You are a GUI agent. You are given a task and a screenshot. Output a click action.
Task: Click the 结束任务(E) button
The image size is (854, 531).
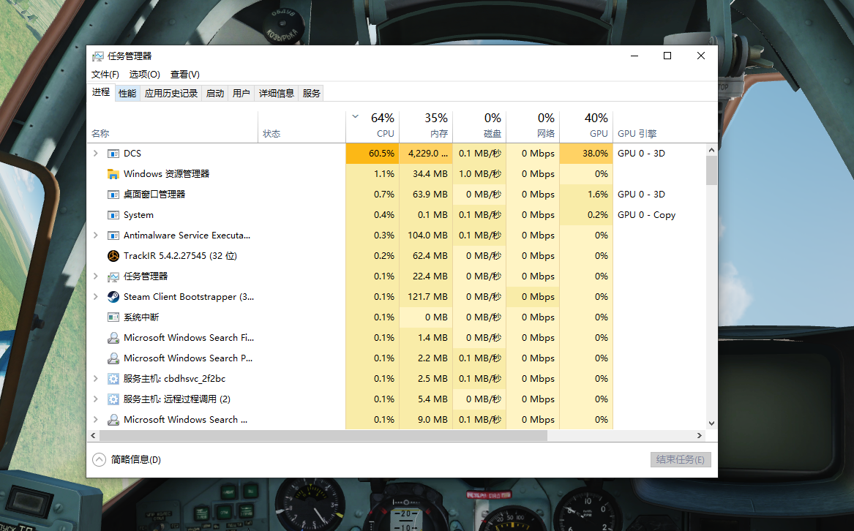[x=681, y=459]
